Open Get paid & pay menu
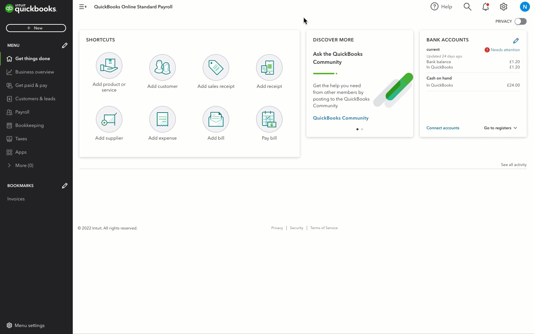Viewport: 534px width, 334px height. tap(31, 85)
